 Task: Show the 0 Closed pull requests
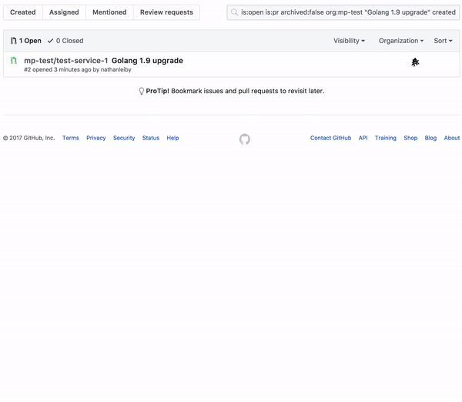(x=65, y=41)
